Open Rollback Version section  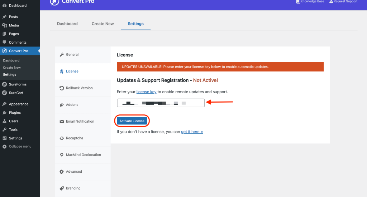(x=83, y=88)
